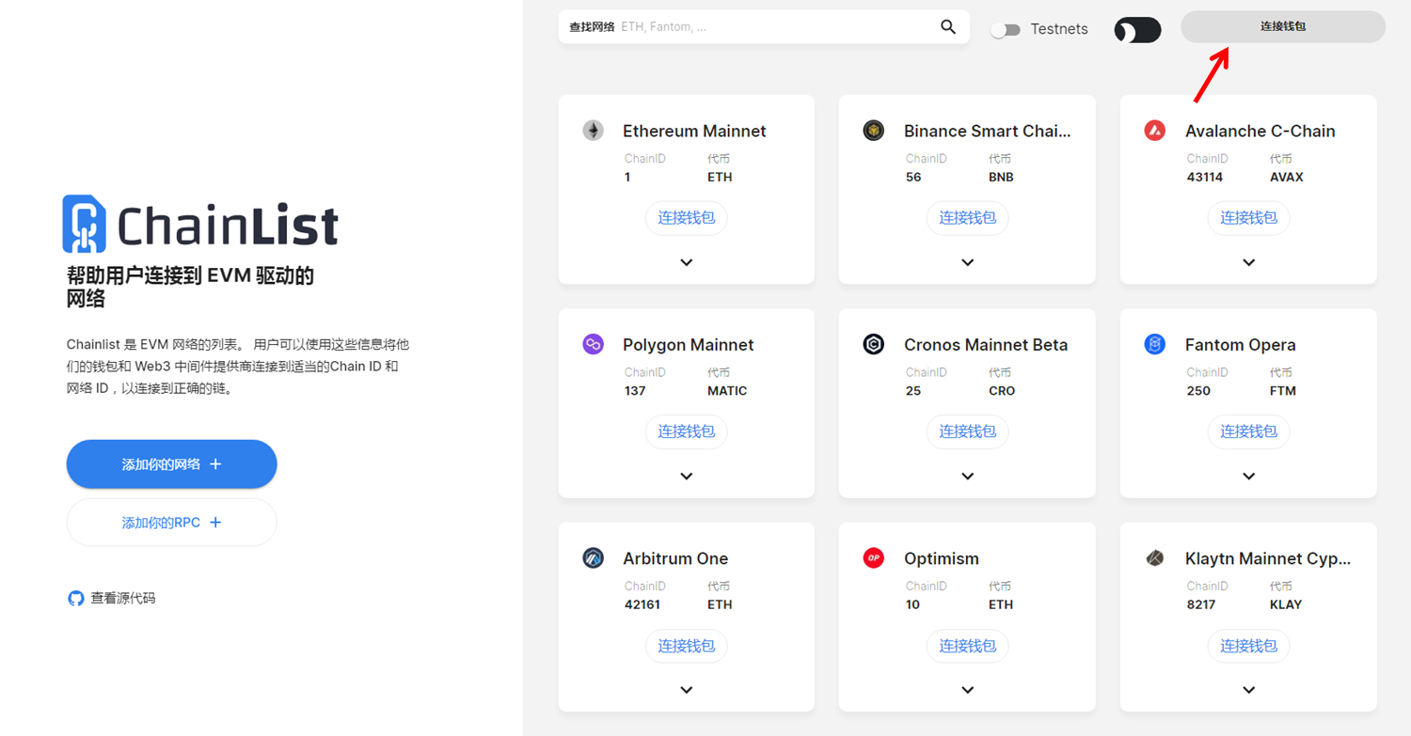Click the Ethereum Mainnet logo icon

[x=593, y=131]
